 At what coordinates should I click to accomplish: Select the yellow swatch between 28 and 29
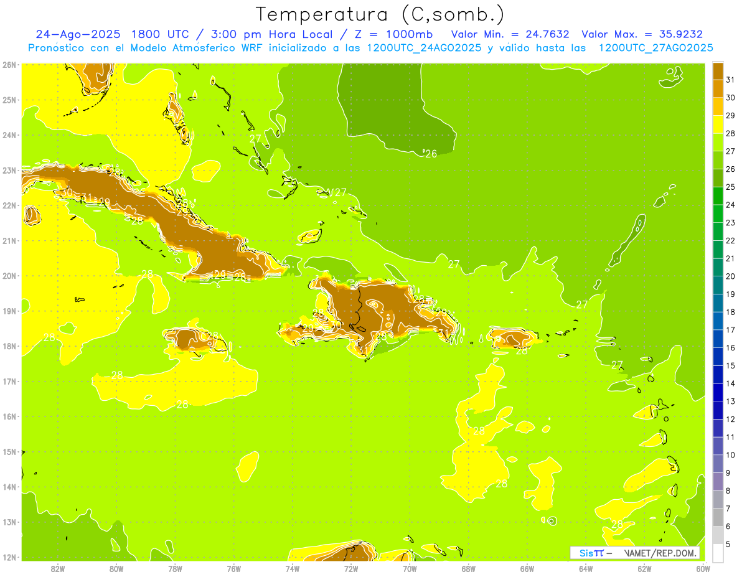tap(718, 124)
